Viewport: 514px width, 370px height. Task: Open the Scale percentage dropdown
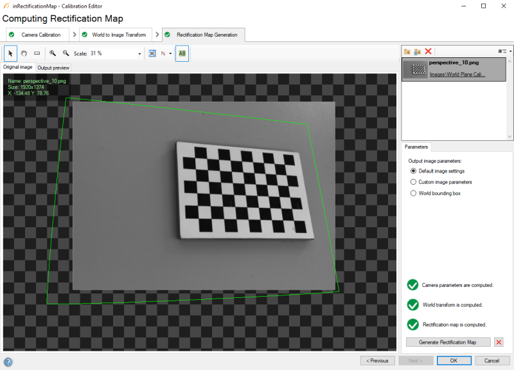tap(139, 53)
